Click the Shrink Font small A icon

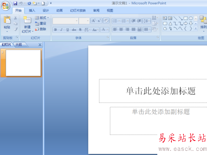point(99,21)
